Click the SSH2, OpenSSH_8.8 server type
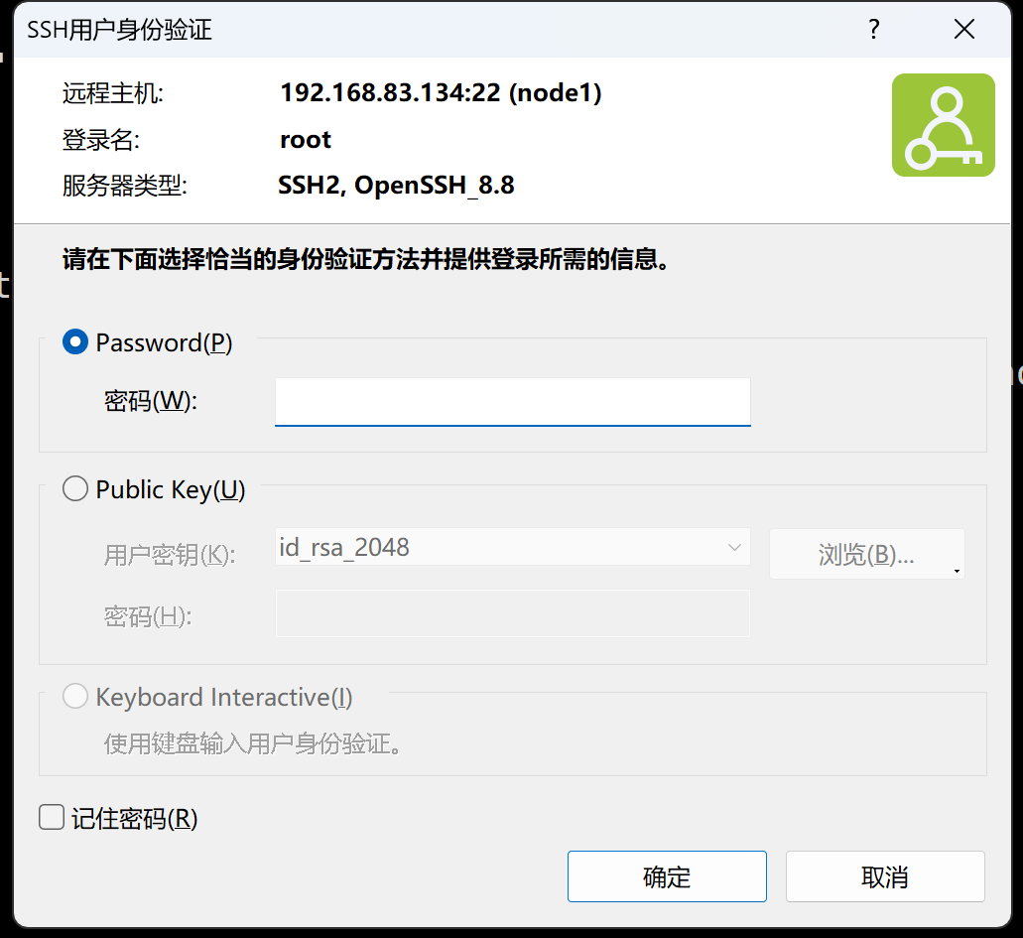The image size is (1023, 938). (x=396, y=186)
